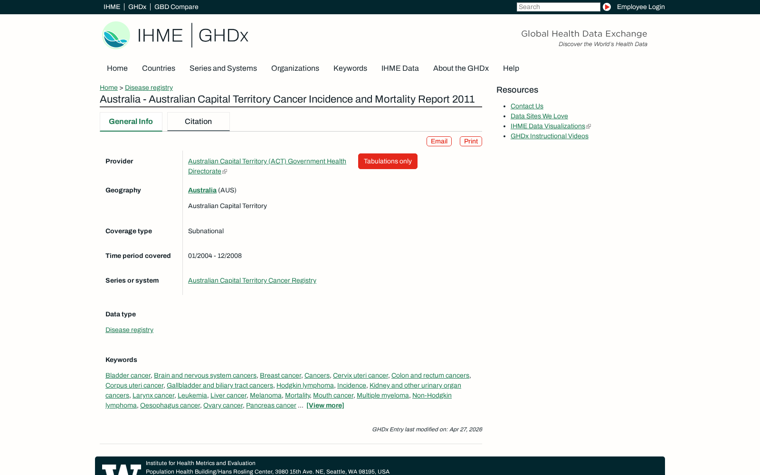The height and width of the screenshot is (475, 760).
Task: Open Data Sites We Love link
Action: (539, 116)
